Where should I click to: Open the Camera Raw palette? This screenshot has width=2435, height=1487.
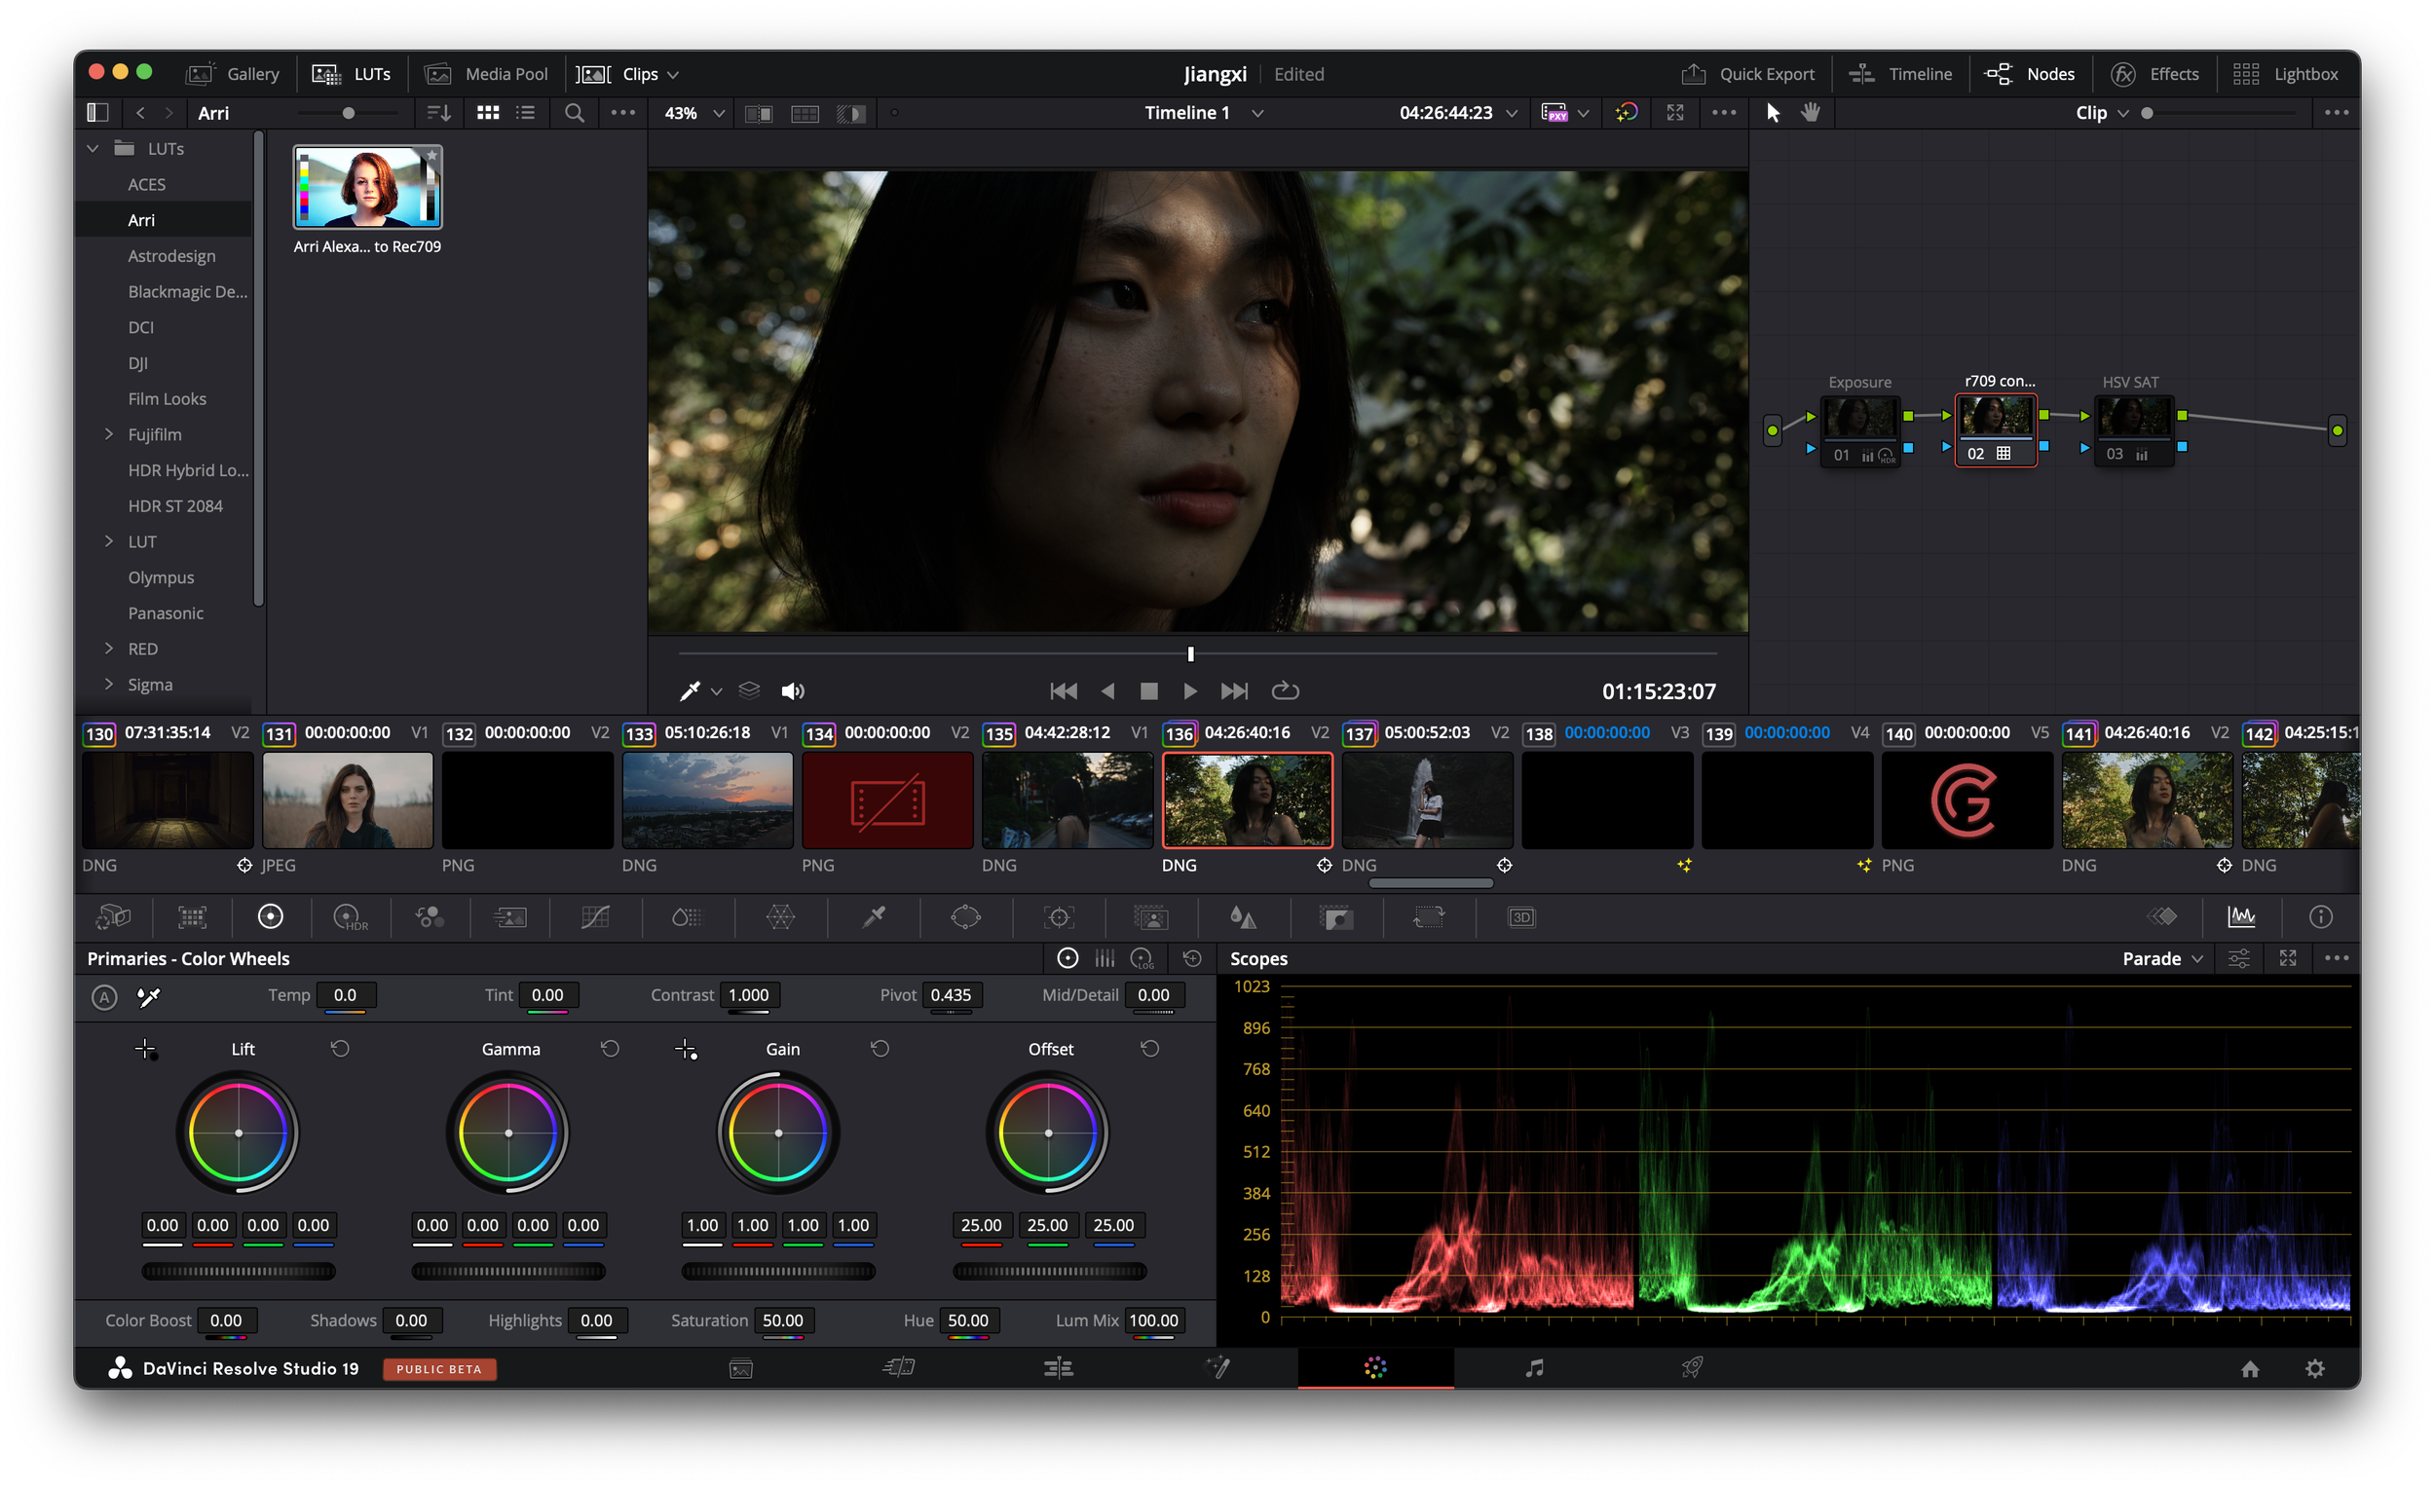click(114, 917)
